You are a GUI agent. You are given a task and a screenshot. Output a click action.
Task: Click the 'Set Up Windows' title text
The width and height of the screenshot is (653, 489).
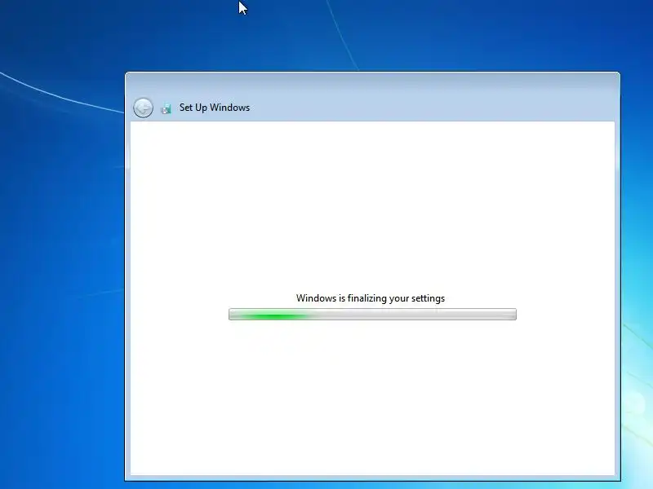(215, 108)
